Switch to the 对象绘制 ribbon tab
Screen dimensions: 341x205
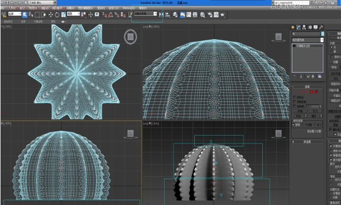pyautogui.click(x=38, y=21)
